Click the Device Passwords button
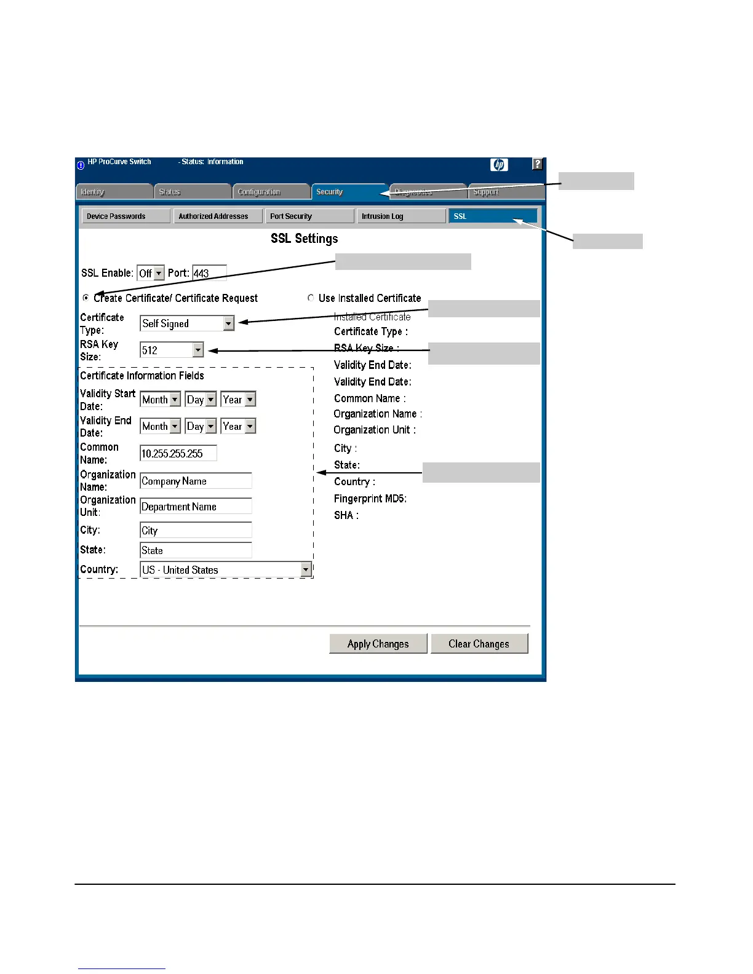The image size is (753, 974). (126, 216)
